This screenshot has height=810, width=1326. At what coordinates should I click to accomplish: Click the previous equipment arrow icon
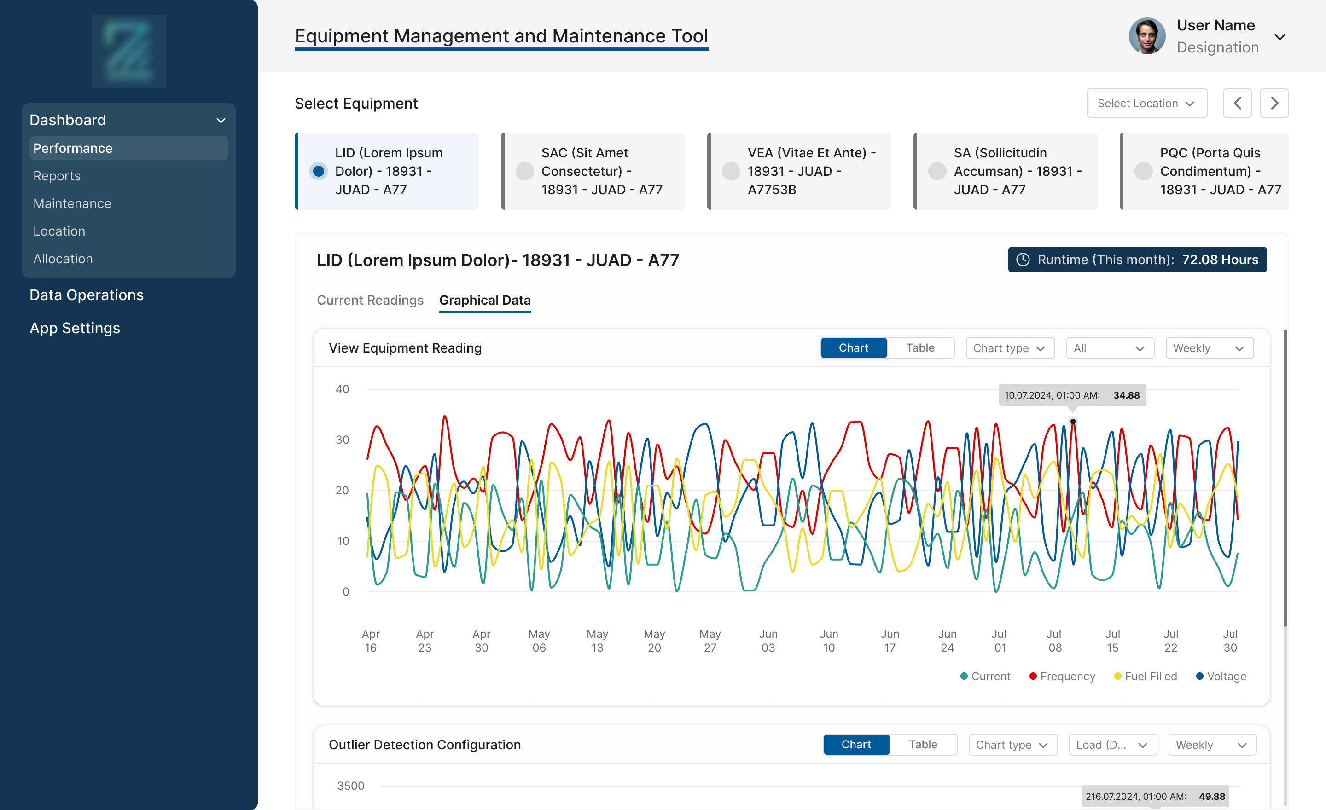click(1237, 103)
